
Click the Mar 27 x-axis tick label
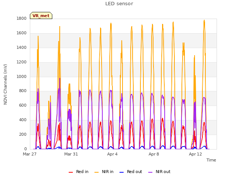pyautogui.click(x=30, y=154)
